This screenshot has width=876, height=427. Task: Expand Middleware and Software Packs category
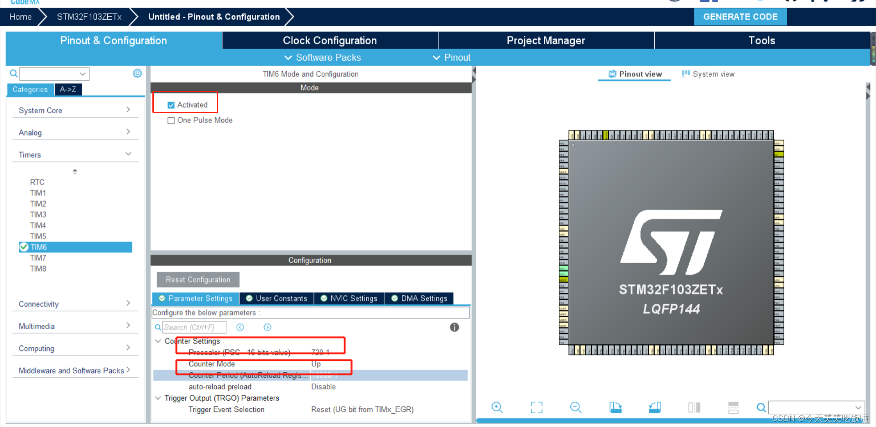(75, 370)
